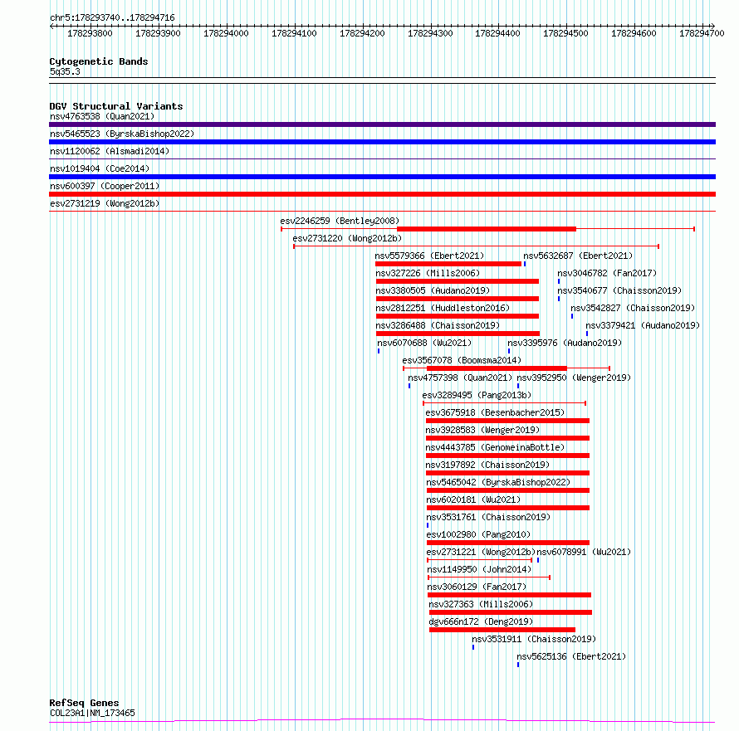The image size is (739, 731).
Task: Click nsv5625136 (Ebert2021) label
Action: [x=571, y=656]
